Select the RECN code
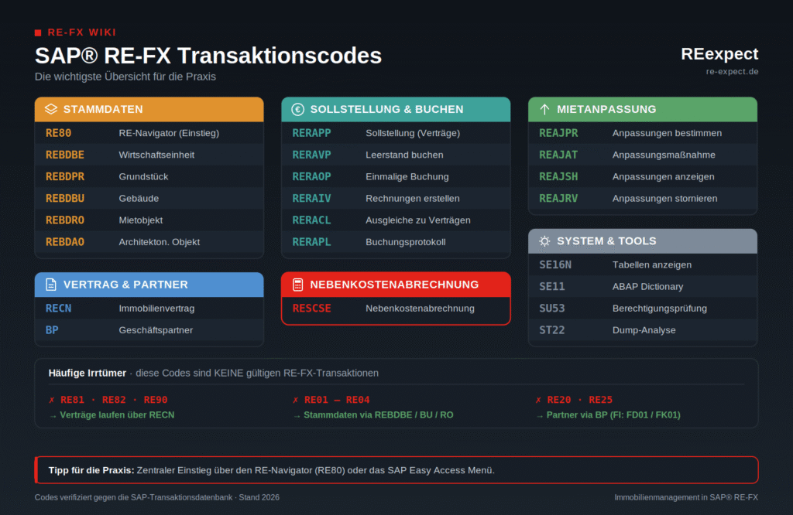 tap(58, 308)
